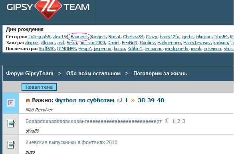234x154 pixels.
Task: Open birthday user Chelsea84 profile
Action: point(133,37)
